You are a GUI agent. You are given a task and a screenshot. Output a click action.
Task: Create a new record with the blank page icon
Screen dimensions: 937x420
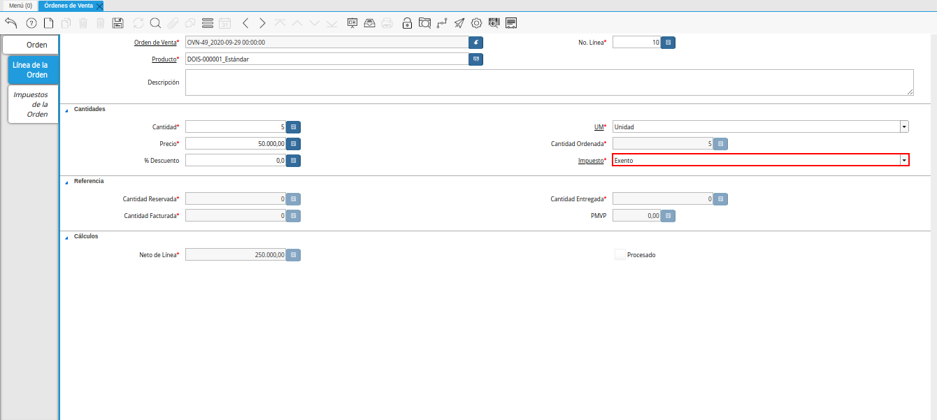tap(49, 23)
